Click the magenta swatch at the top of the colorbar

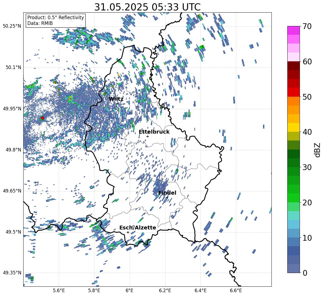click(293, 30)
